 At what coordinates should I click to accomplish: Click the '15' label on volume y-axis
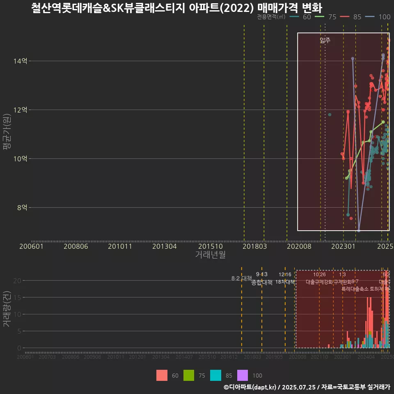(17, 298)
